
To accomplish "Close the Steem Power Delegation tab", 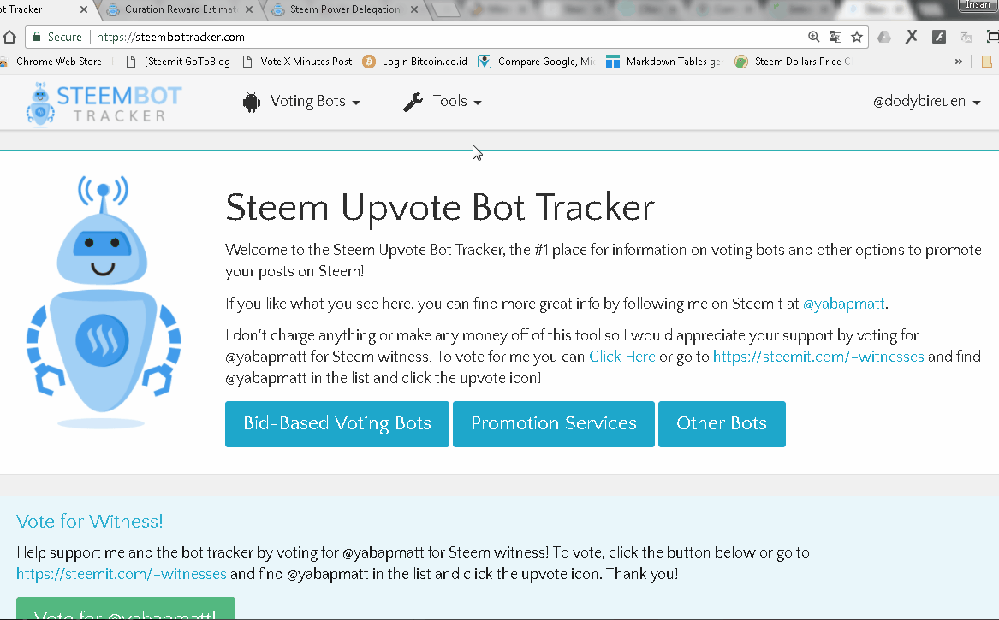I will pos(414,9).
